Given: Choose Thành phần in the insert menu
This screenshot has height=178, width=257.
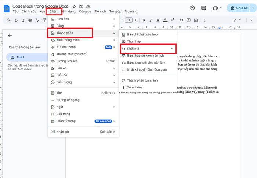Looking at the screenshot, I should point(83,33).
